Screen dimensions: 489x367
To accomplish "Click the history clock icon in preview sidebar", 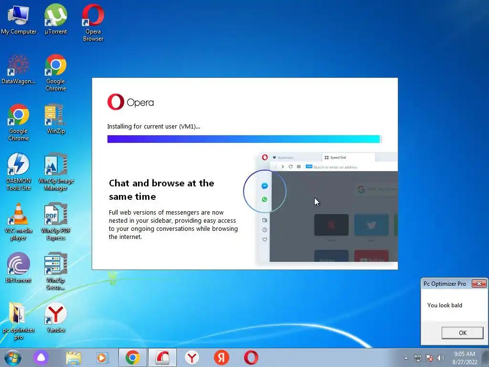I will [x=265, y=230].
